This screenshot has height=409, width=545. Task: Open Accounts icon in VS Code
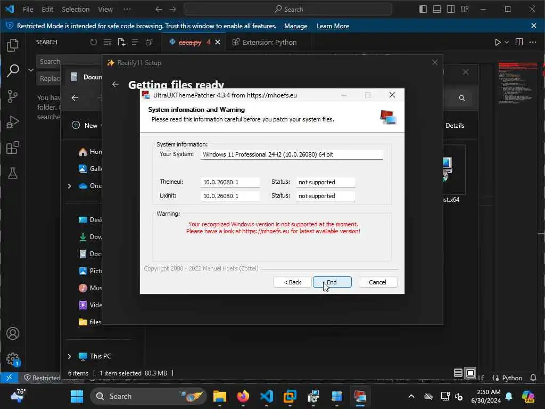pyautogui.click(x=13, y=333)
